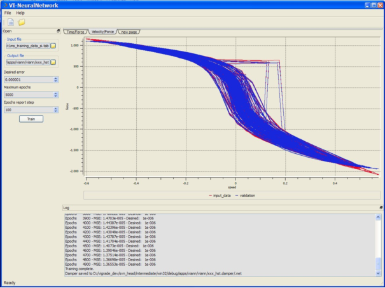Click the Input file path field
This screenshot has width=385, height=288.
pyautogui.click(x=28, y=46)
